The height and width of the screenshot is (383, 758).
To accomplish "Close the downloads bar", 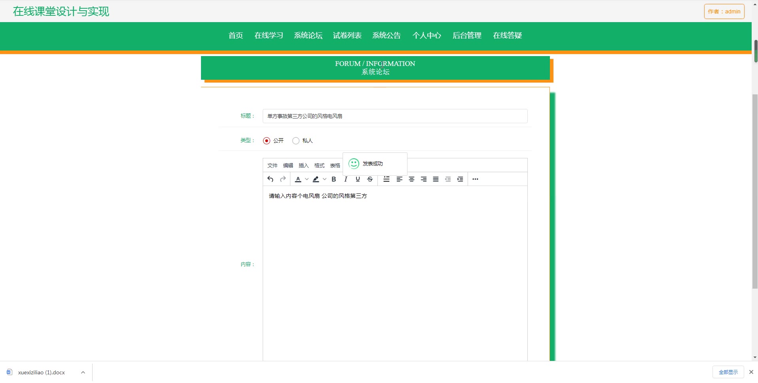I will pyautogui.click(x=751, y=372).
